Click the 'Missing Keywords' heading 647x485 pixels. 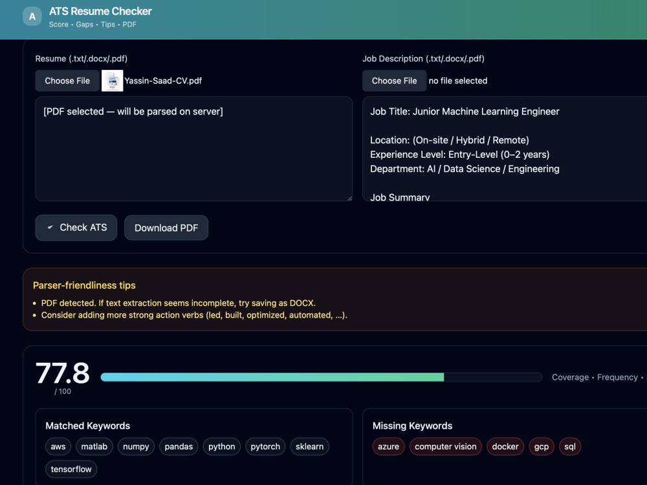click(x=413, y=426)
